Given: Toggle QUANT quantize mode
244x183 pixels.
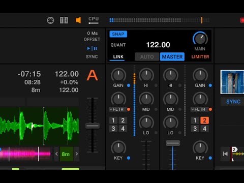Looking at the screenshot, I should tap(118, 45).
